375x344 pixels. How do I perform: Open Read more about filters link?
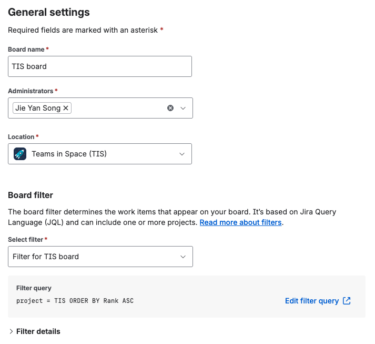(x=240, y=222)
